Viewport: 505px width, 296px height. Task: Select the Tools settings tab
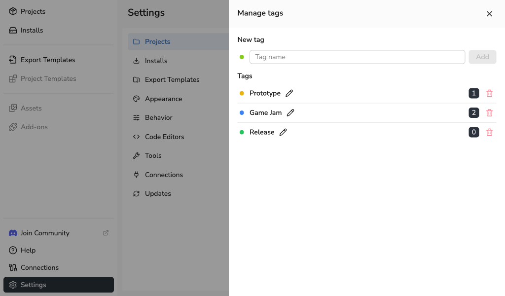pyautogui.click(x=178, y=155)
